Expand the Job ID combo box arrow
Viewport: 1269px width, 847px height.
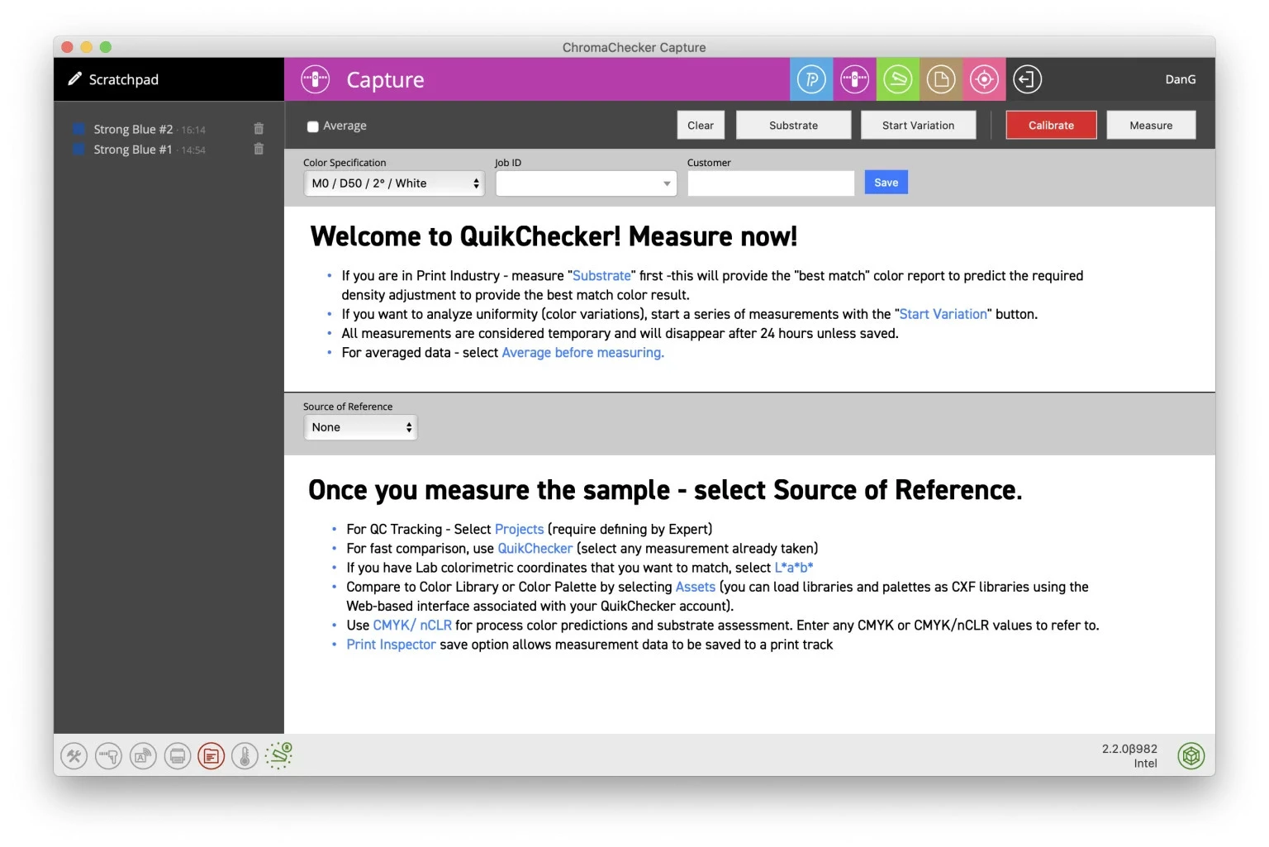tap(667, 183)
